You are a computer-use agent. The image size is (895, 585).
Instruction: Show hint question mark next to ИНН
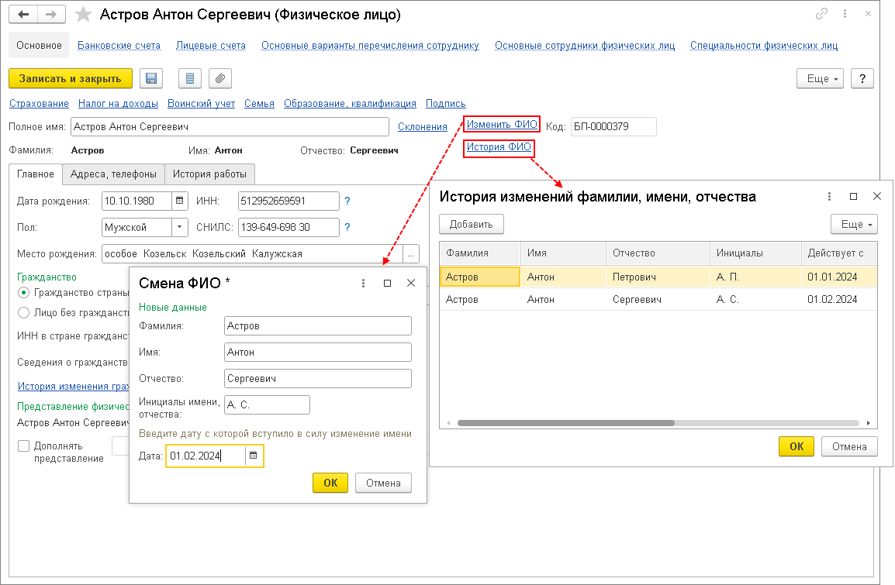pyautogui.click(x=347, y=201)
